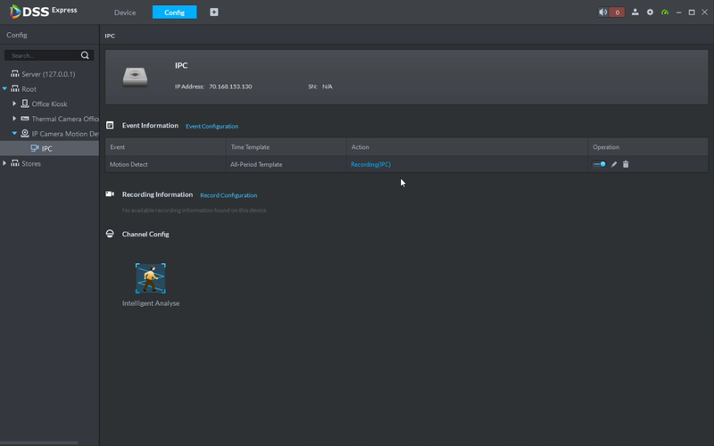Viewport: 714px width, 446px height.
Task: Open Intelligent Analyse channel config icon
Action: point(151,278)
